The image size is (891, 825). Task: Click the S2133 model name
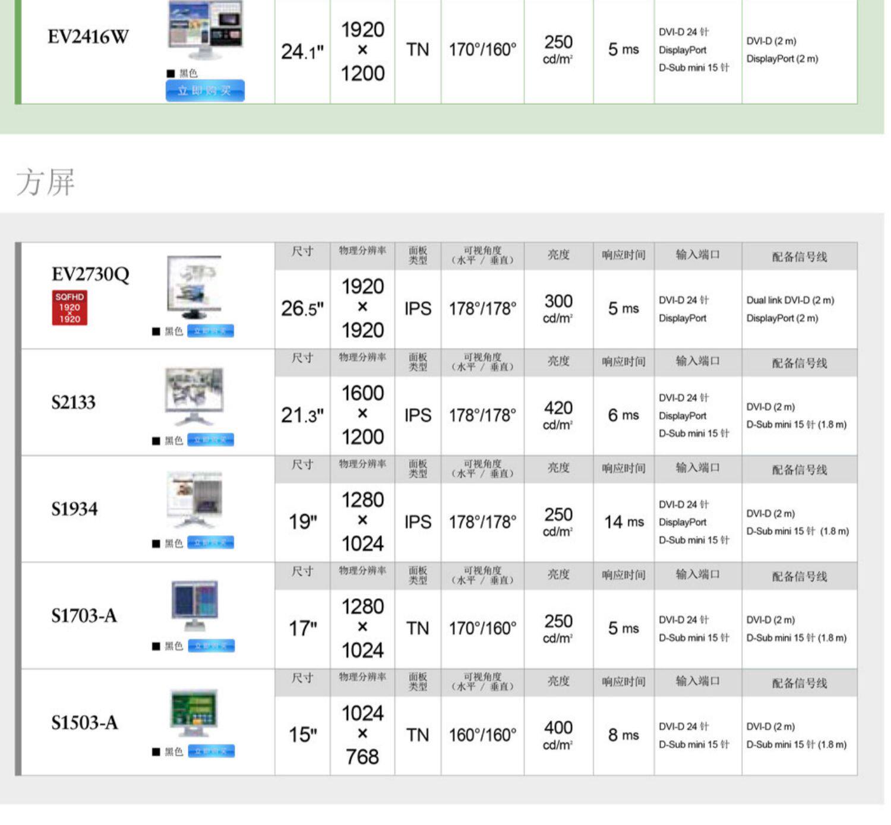(x=73, y=403)
